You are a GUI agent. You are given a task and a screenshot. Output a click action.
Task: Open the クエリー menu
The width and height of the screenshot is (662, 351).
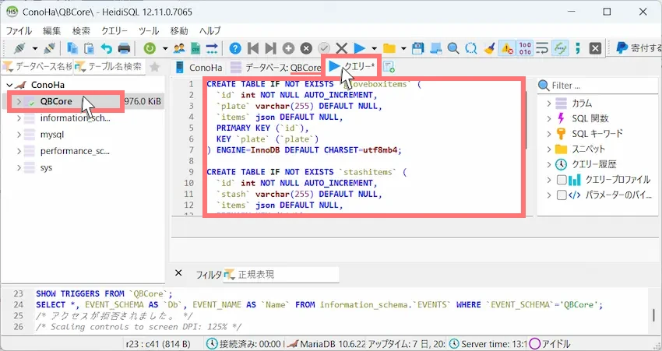tap(114, 31)
